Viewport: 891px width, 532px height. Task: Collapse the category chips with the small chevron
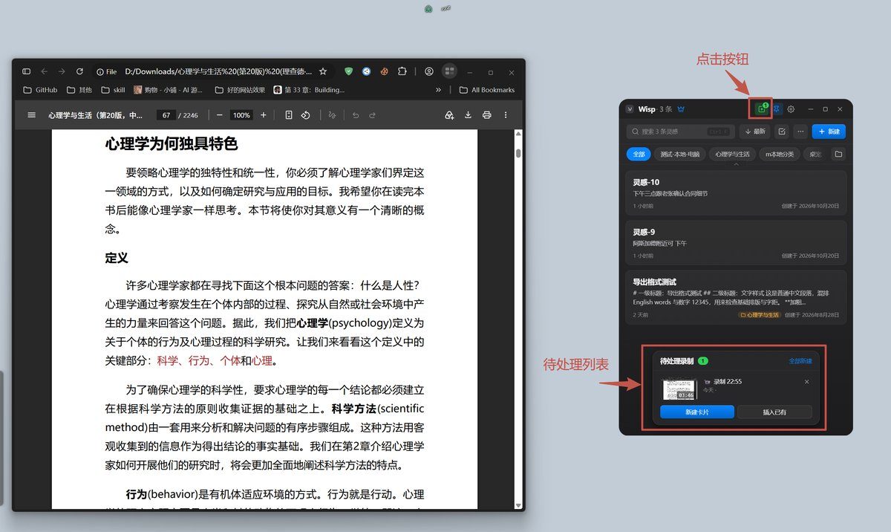tap(737, 164)
